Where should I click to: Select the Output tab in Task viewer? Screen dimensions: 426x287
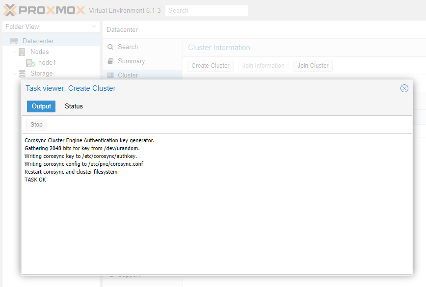[x=41, y=106]
